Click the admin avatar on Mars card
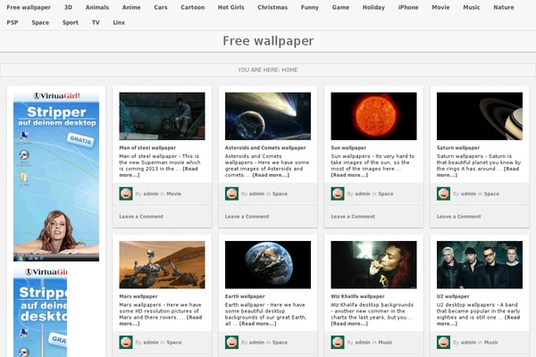Image resolution: width=536 pixels, height=357 pixels. (x=126, y=343)
